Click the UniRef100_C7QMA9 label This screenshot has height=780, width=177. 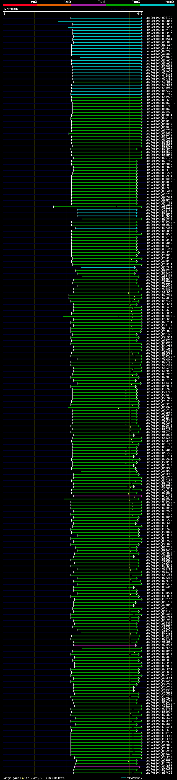coord(159,298)
